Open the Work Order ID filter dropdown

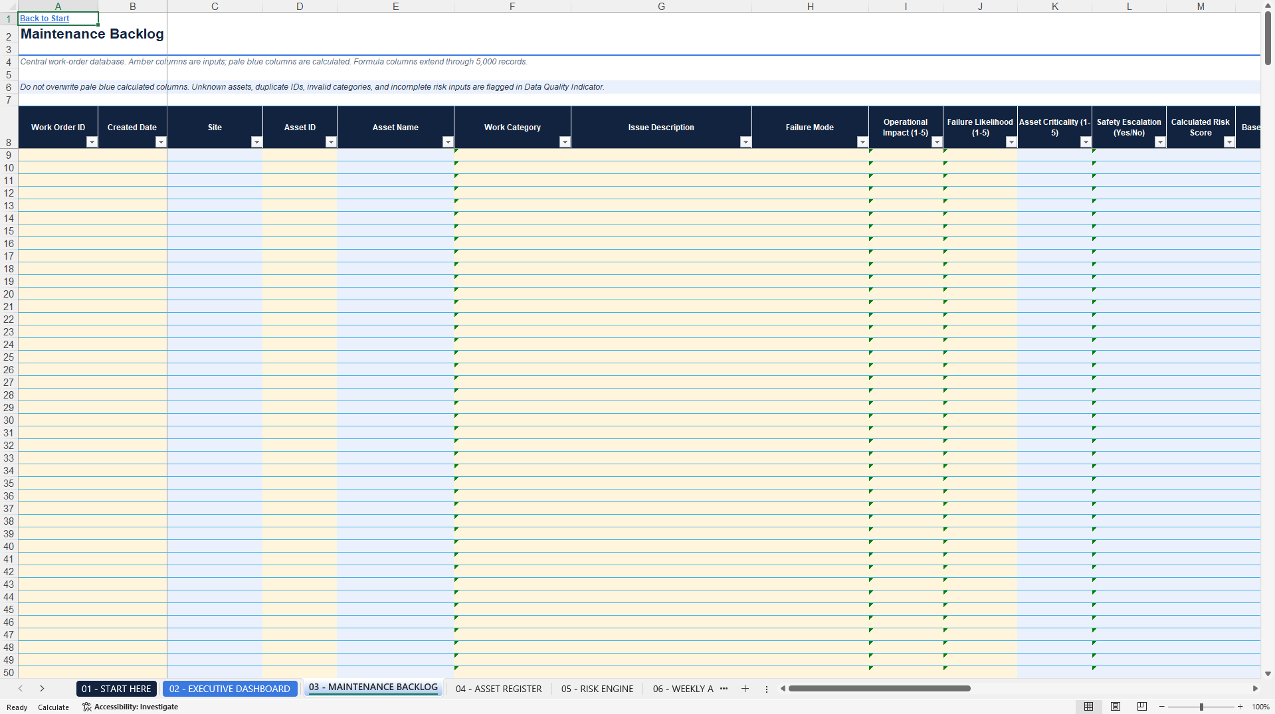coord(92,142)
